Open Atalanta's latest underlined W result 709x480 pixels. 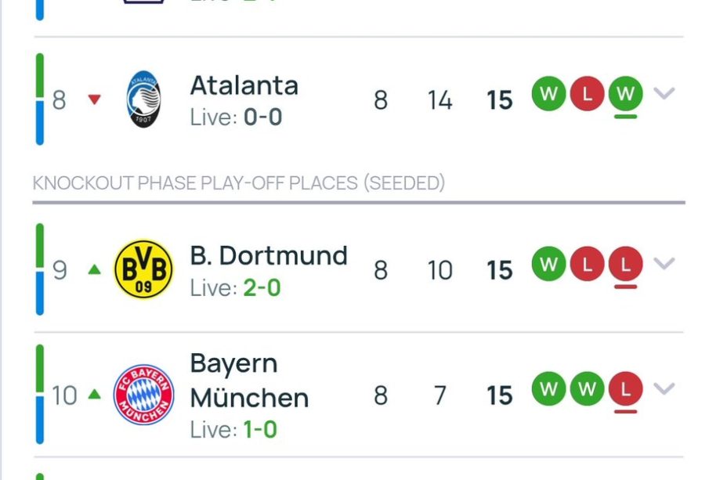626,94
